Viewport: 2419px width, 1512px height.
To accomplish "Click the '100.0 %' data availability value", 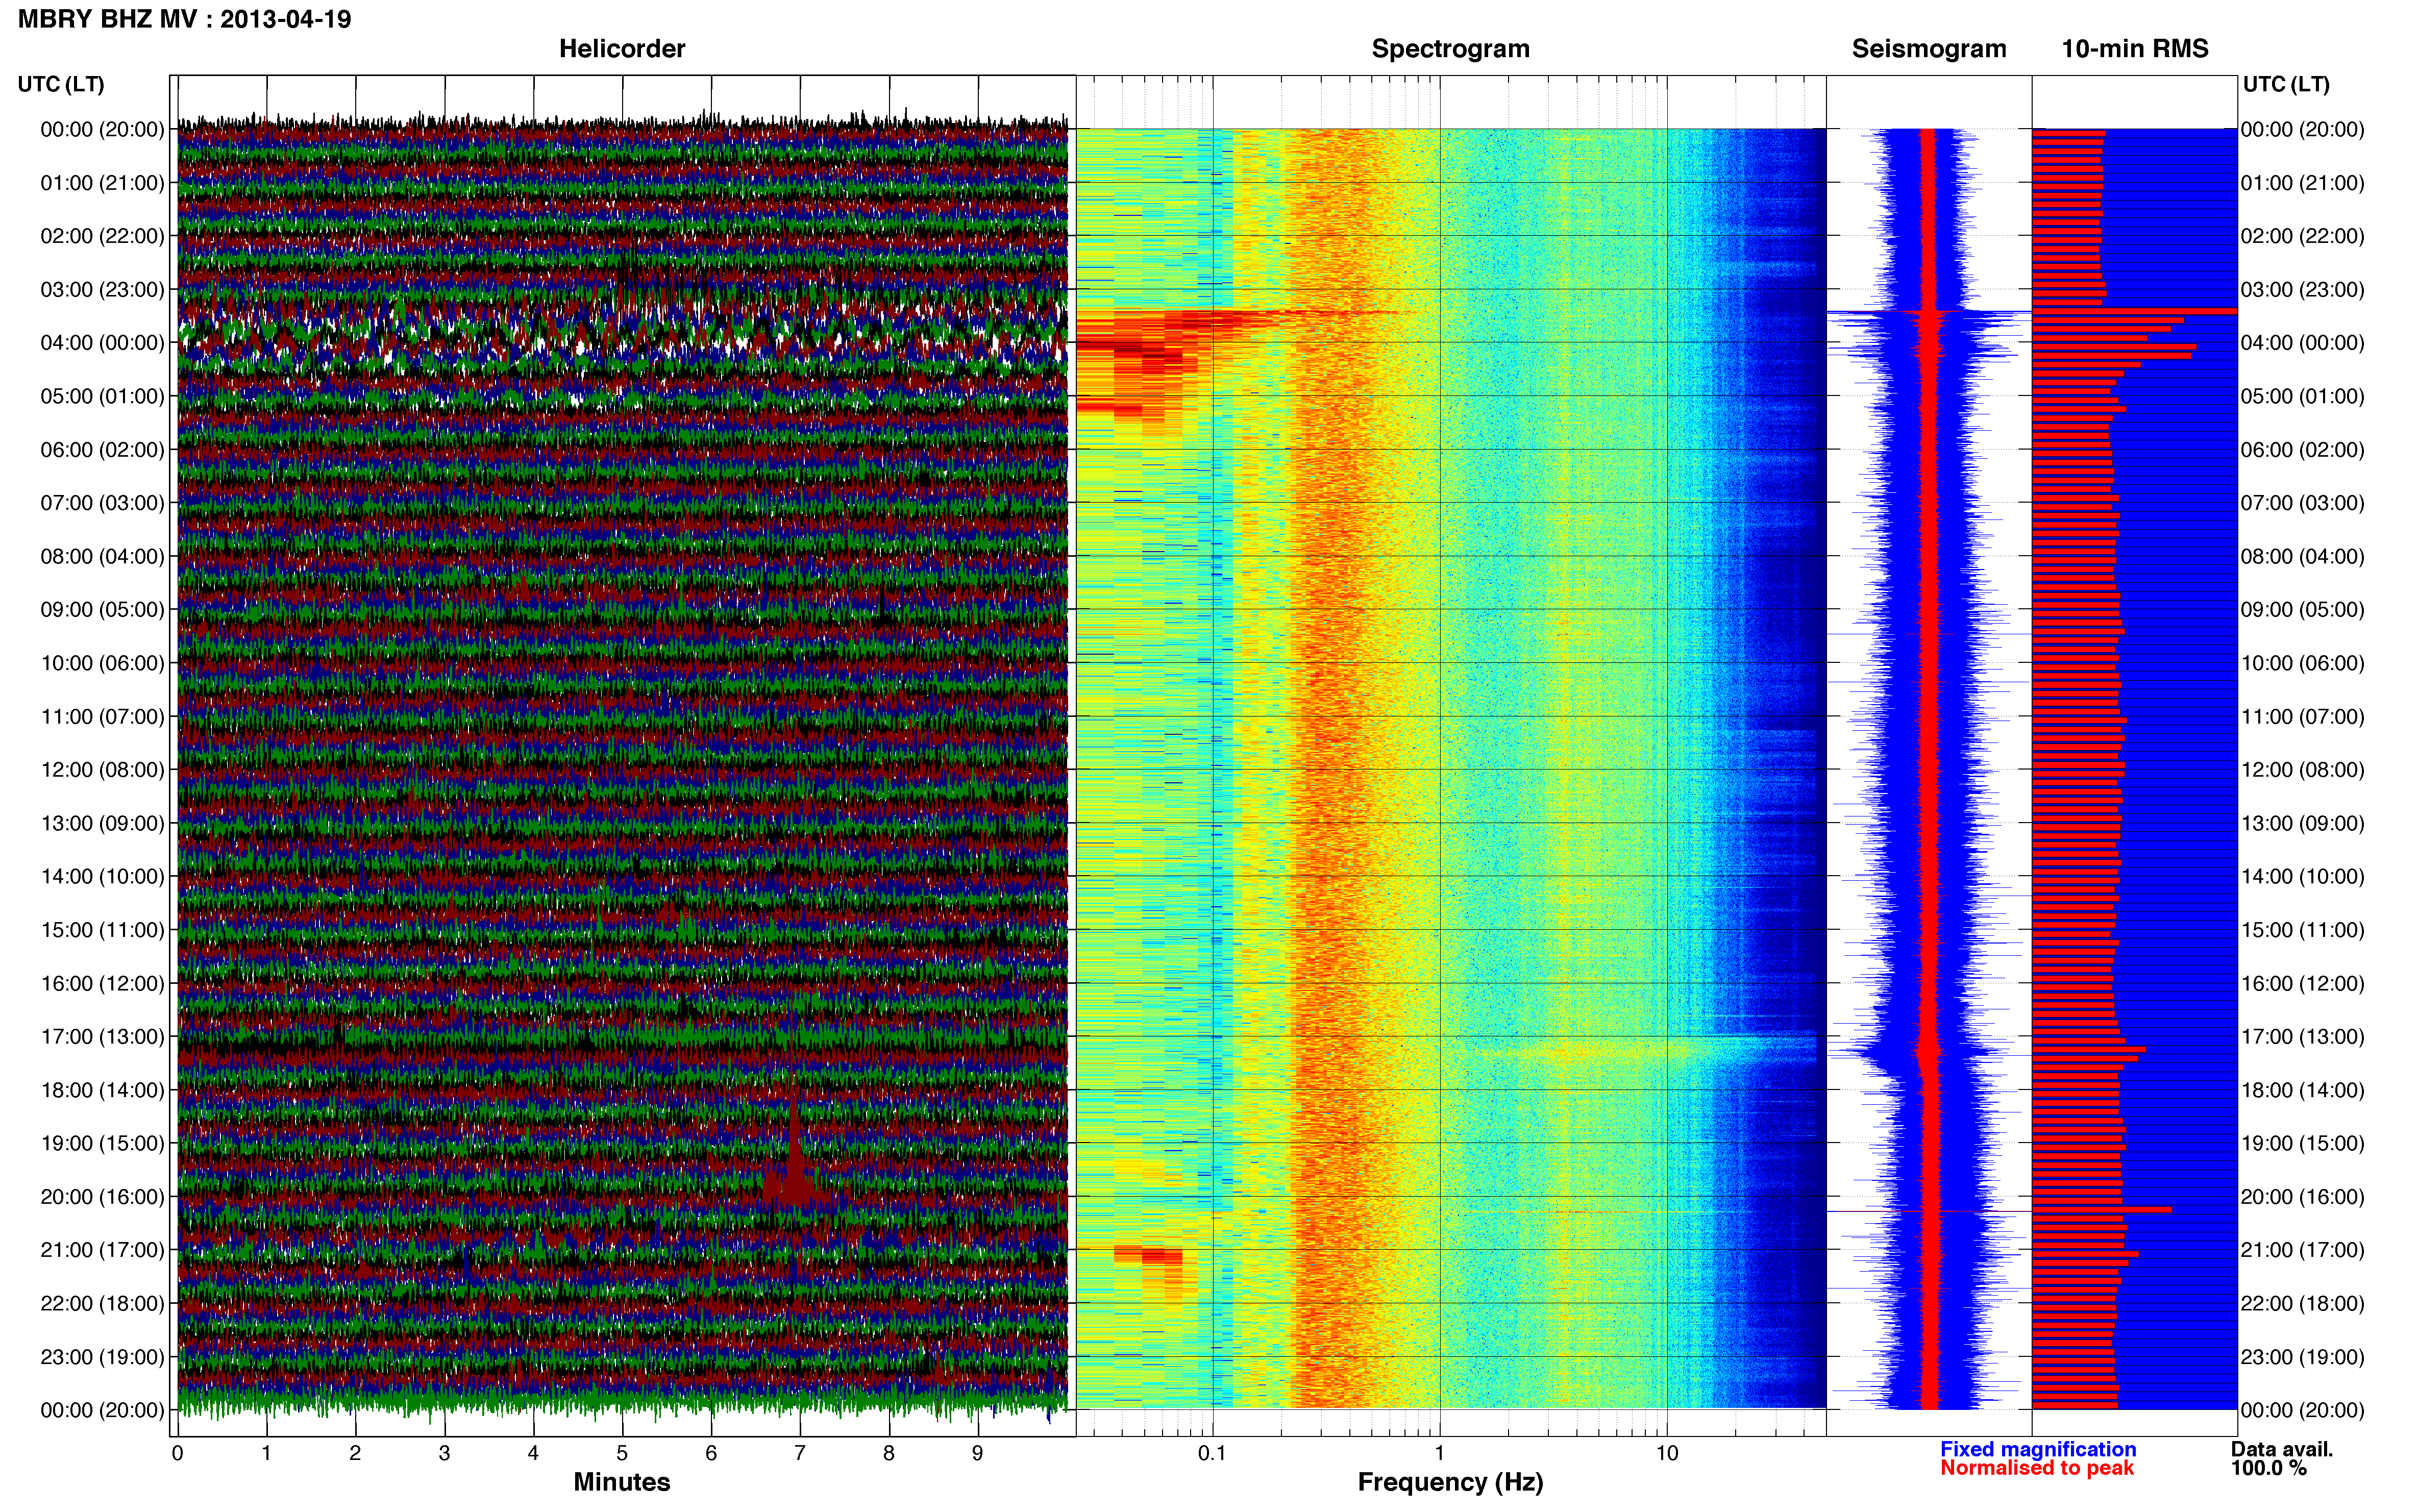I will pos(2268,1468).
